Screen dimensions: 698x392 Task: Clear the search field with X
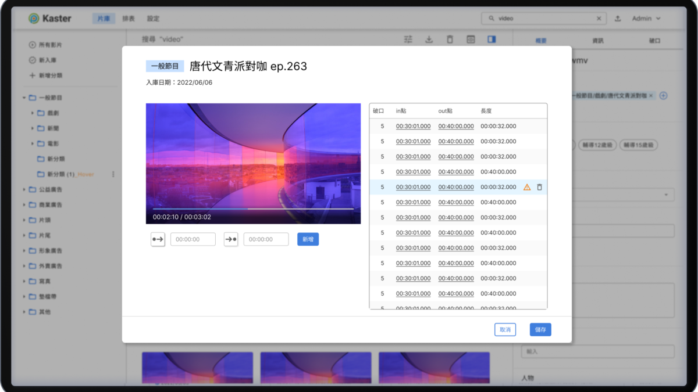599,19
